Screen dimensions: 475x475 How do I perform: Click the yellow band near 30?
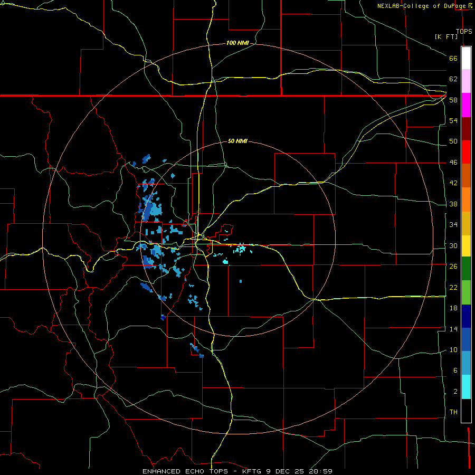coord(466,245)
